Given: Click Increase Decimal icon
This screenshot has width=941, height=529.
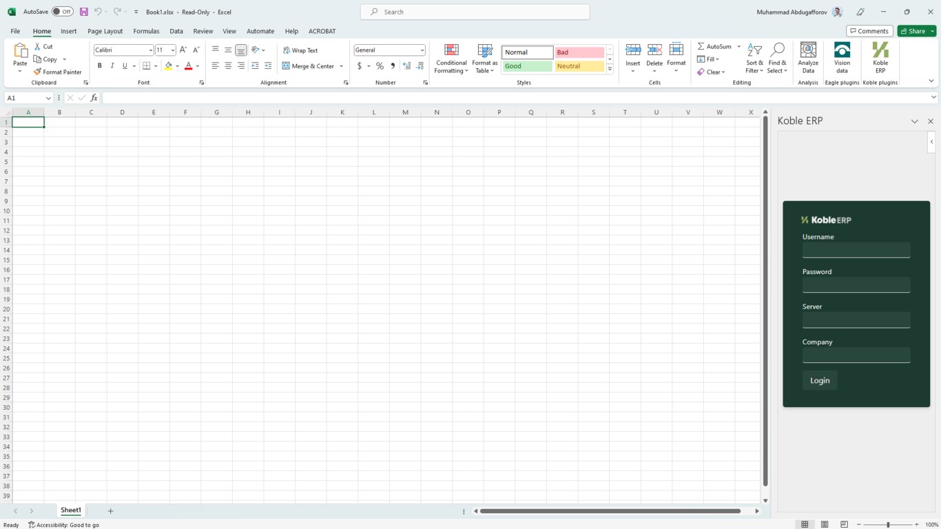Looking at the screenshot, I should [406, 66].
